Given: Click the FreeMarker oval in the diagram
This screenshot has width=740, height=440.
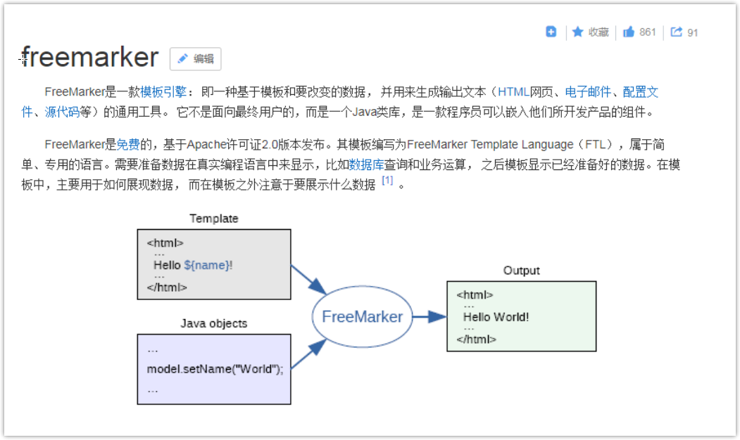Looking at the screenshot, I should tap(362, 316).
